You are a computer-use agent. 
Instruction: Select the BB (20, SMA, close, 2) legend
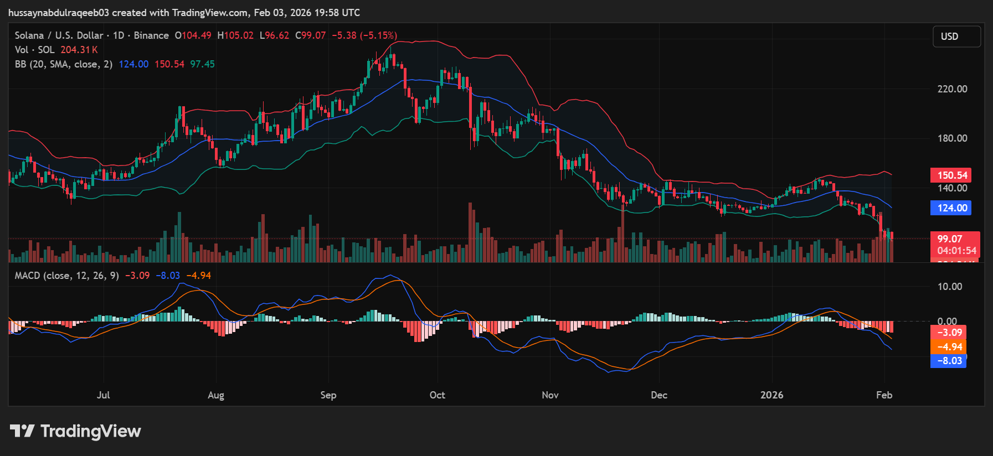[63, 64]
